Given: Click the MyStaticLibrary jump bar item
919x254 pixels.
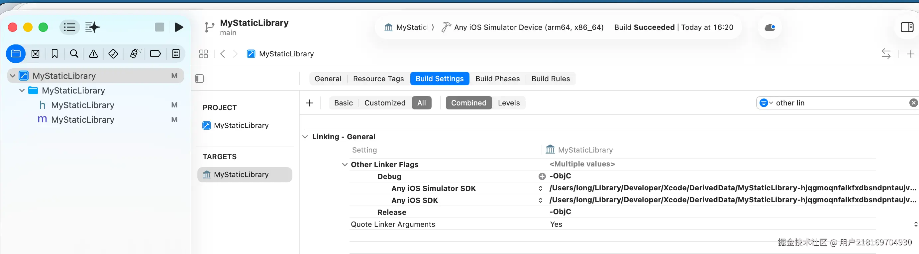Looking at the screenshot, I should click(280, 54).
